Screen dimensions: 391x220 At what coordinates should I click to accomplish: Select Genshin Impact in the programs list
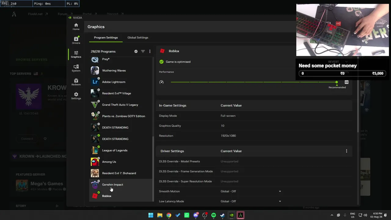(x=121, y=185)
